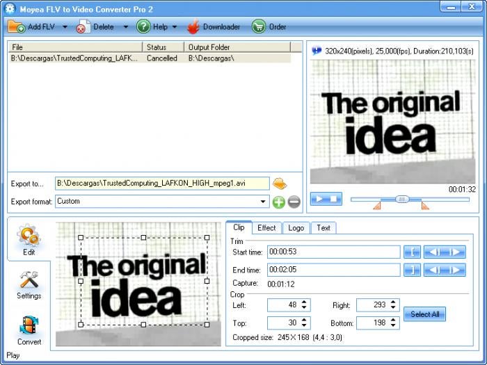Click the right trim end marker
The image size is (487, 365).
click(425, 206)
